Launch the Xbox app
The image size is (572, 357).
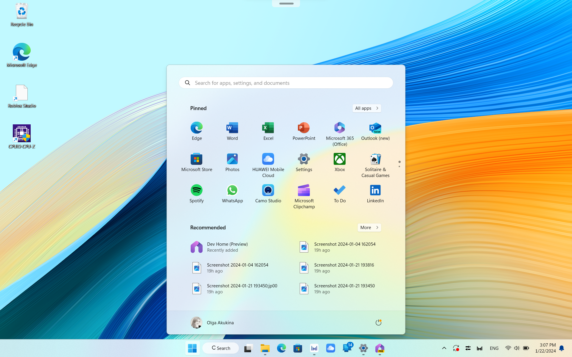340,162
